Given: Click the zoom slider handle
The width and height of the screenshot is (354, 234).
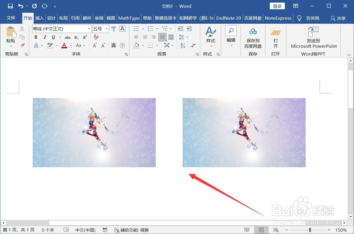Looking at the screenshot, I should [310, 230].
